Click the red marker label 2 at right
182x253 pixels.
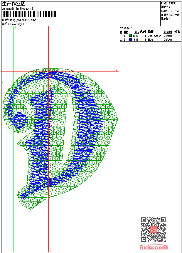[117, 70]
